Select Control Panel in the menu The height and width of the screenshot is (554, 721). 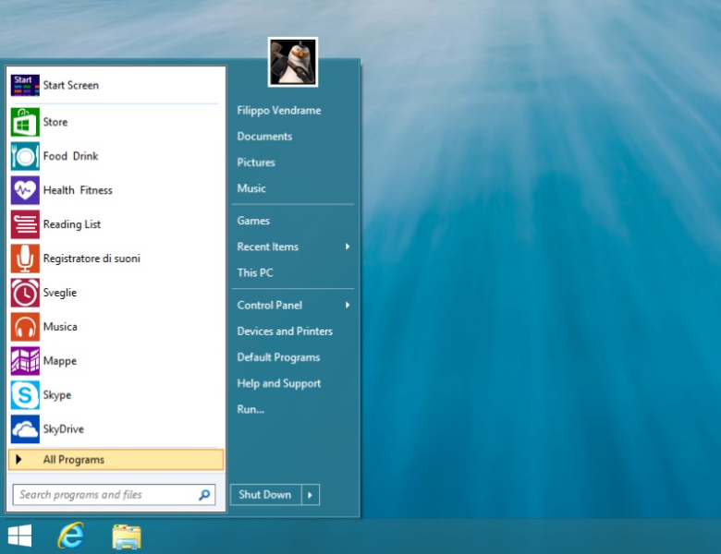tap(270, 306)
